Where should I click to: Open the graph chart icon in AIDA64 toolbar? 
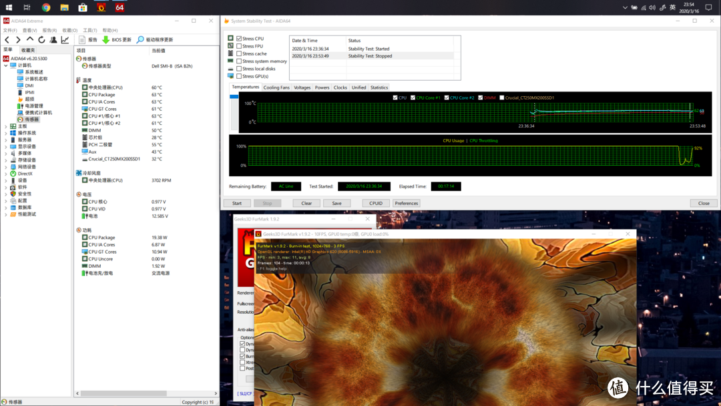(x=65, y=40)
